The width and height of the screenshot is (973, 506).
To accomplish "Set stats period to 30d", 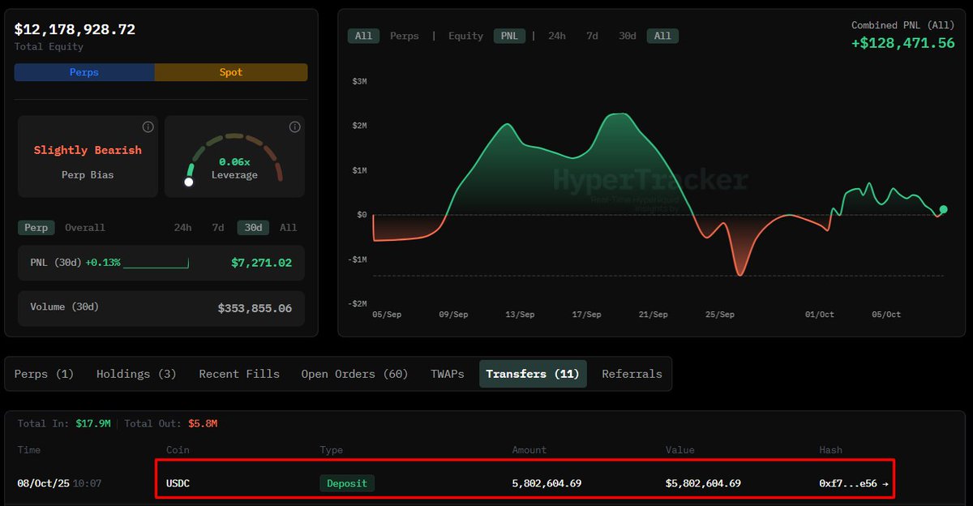I will [254, 228].
